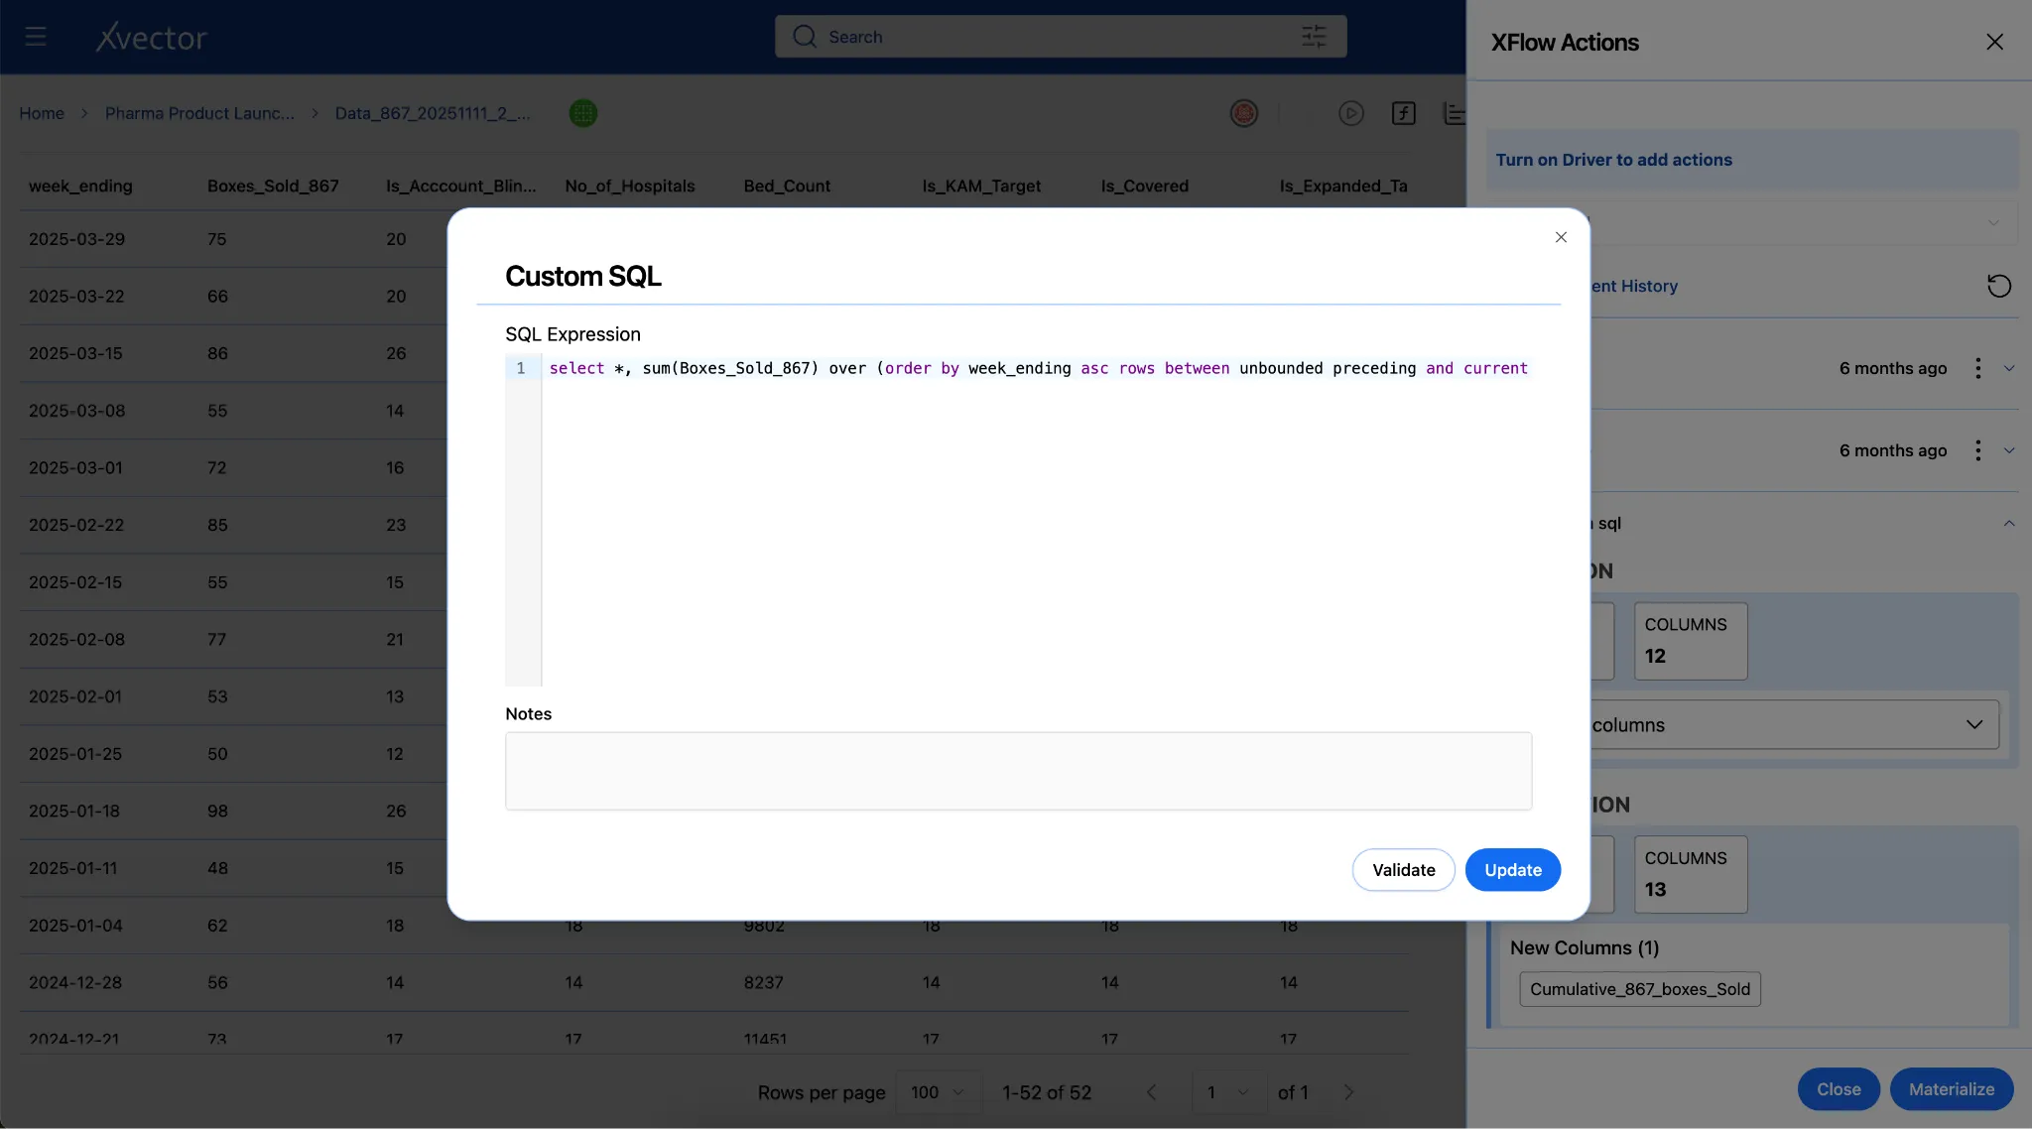The height and width of the screenshot is (1129, 2032).
Task: Click the Cumulative_867_boxes_Sold column chip
Action: (x=1639, y=989)
